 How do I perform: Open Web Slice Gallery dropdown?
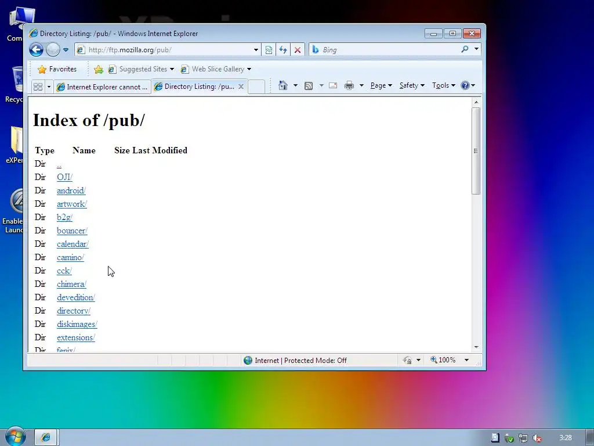pos(216,69)
